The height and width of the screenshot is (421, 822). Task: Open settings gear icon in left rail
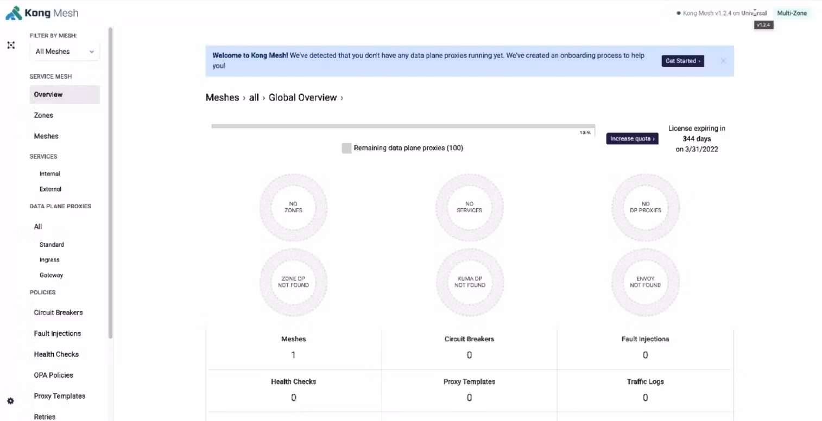point(10,401)
